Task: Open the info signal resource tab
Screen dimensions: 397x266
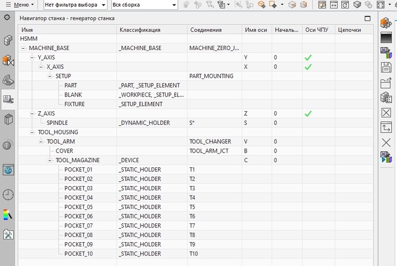Action: point(7,145)
